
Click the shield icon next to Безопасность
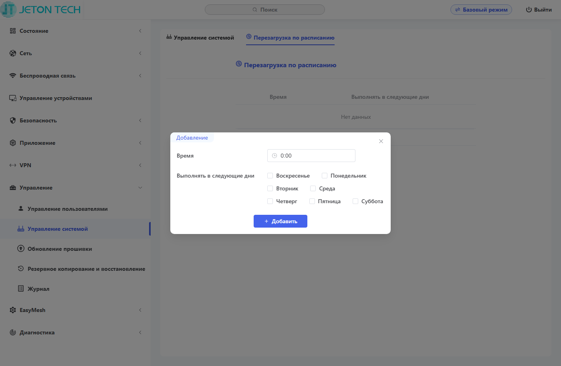tap(13, 120)
